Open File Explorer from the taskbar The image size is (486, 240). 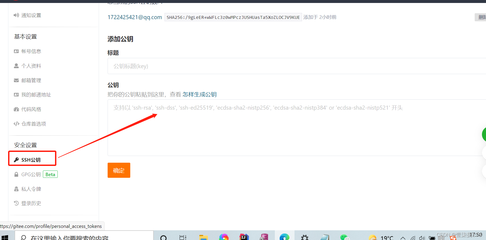pos(203,237)
